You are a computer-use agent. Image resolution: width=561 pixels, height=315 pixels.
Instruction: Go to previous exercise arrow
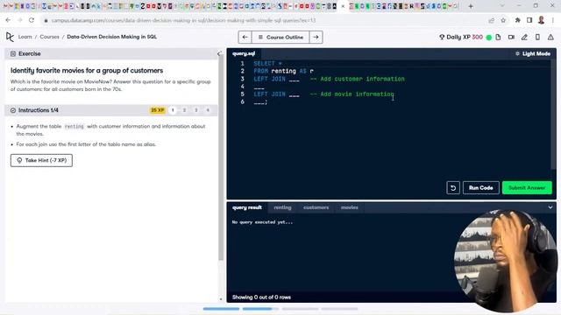245,37
